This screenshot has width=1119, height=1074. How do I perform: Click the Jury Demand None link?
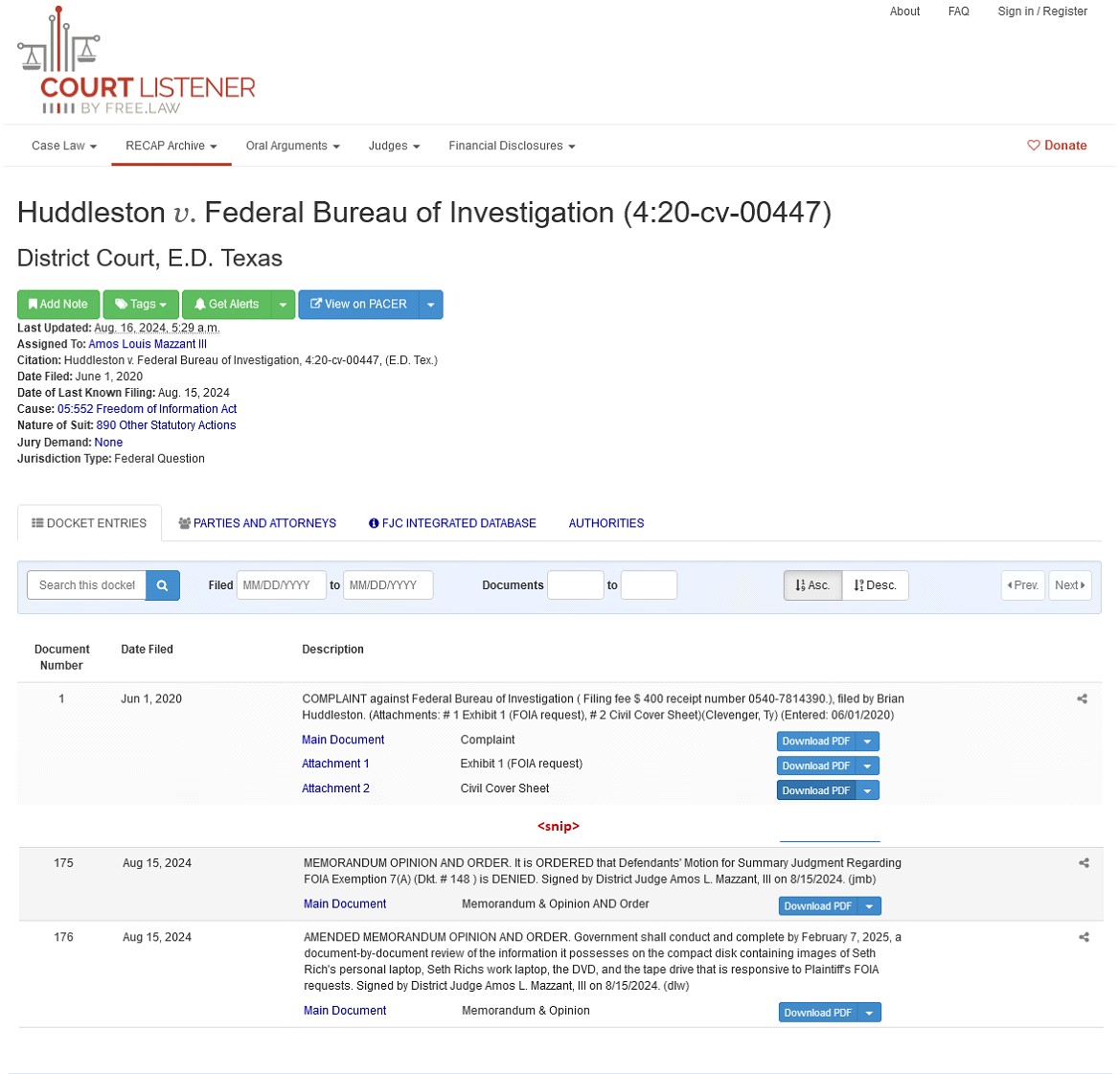point(108,443)
